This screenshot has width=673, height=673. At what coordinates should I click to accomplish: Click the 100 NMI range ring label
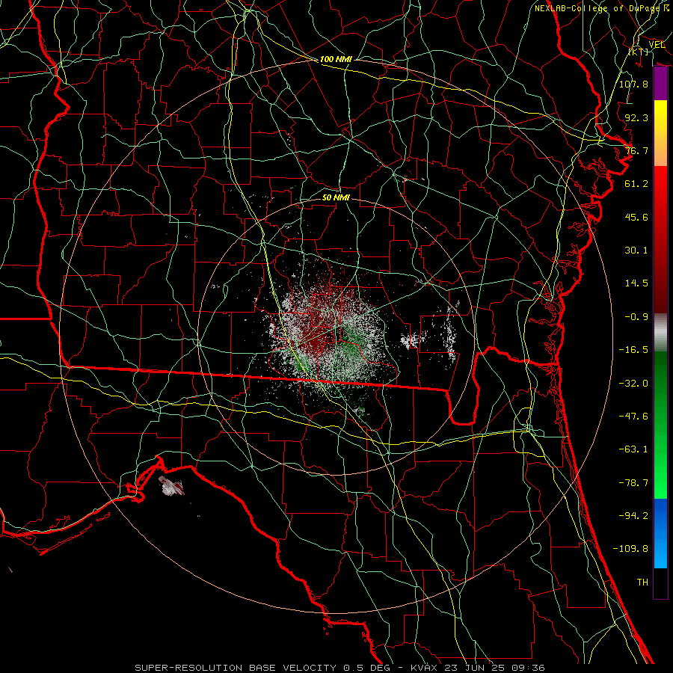pos(336,59)
